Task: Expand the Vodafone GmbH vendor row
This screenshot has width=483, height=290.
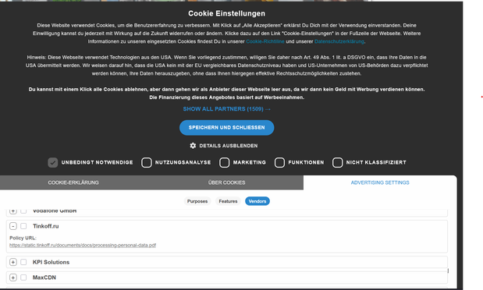Action: click(x=13, y=211)
